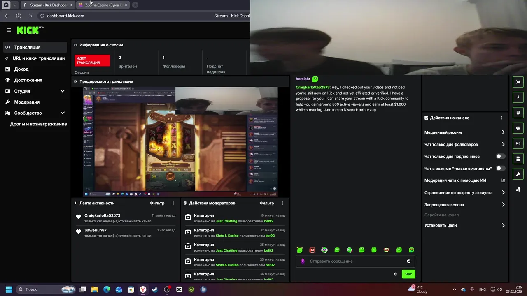Click the lightning bolt icon in right toolbar
The height and width of the screenshot is (296, 527).
tap(518, 97)
